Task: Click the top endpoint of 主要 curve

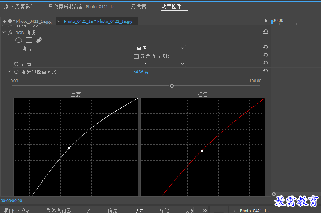Action: coord(137,99)
